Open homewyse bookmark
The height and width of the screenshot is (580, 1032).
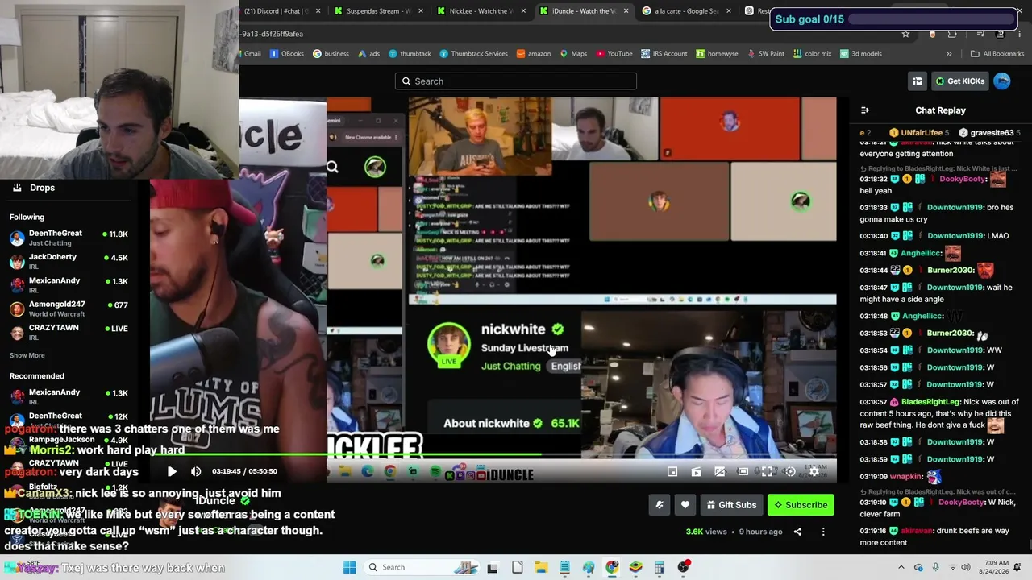tap(717, 54)
